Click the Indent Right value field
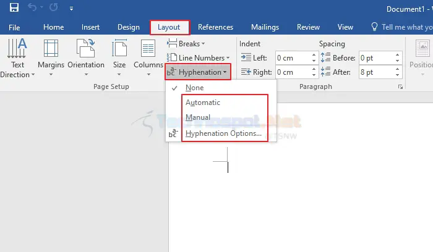 293,72
